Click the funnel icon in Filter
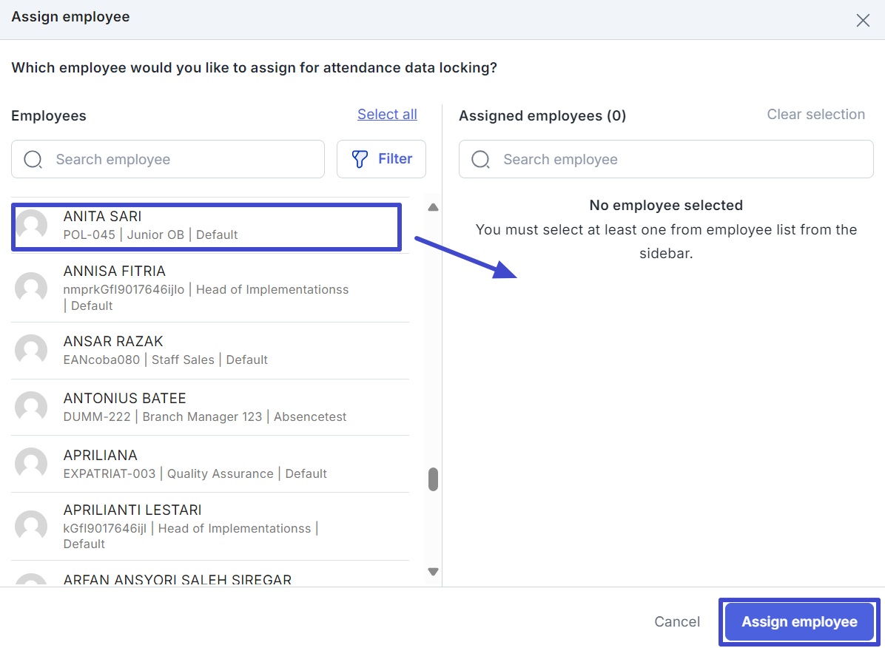 click(360, 159)
